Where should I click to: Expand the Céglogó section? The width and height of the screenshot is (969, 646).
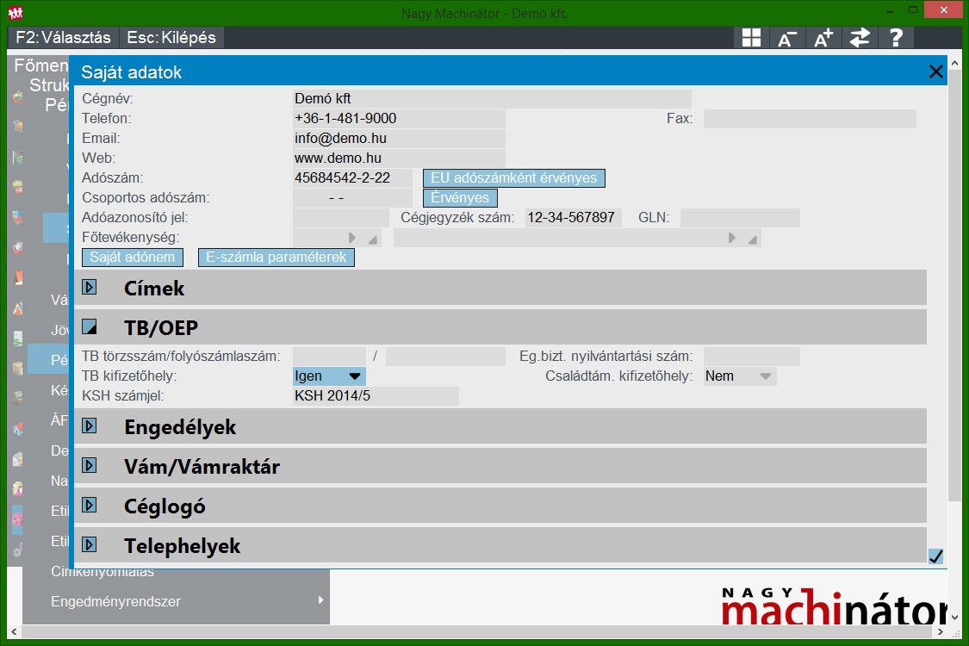click(90, 505)
